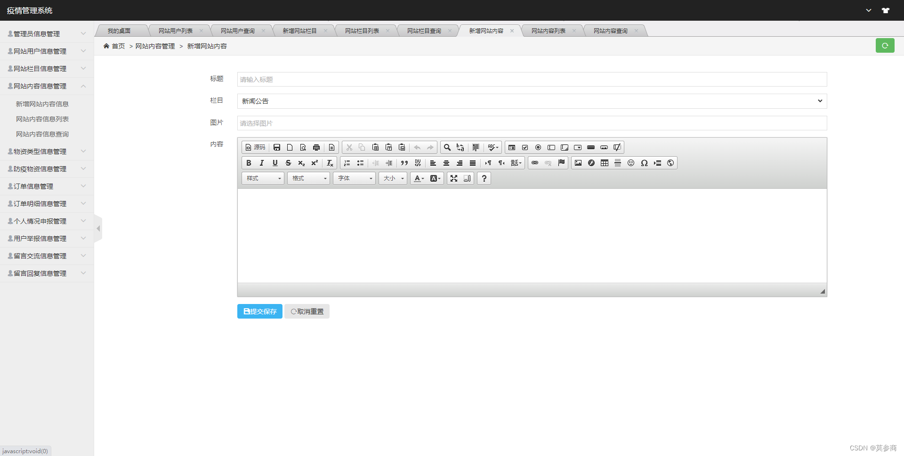Click the Anchor flag icon
904x456 pixels.
561,163
